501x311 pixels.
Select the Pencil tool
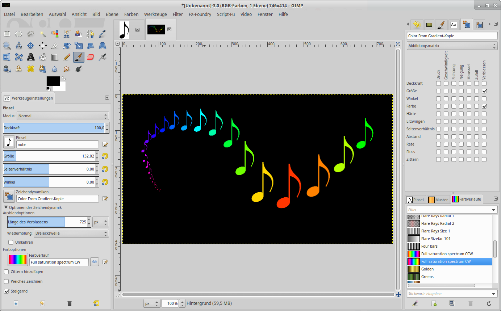[67, 57]
